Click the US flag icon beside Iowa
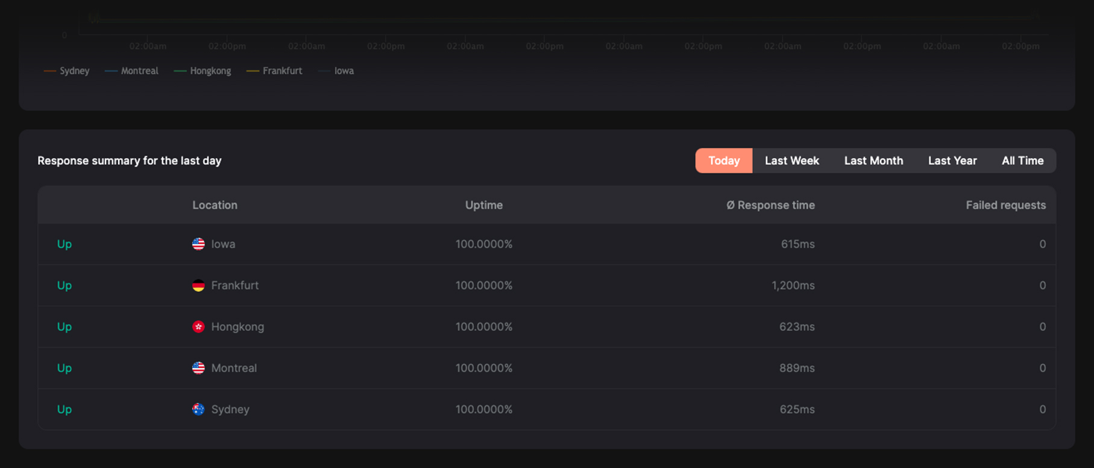1094x468 pixels. tap(198, 244)
